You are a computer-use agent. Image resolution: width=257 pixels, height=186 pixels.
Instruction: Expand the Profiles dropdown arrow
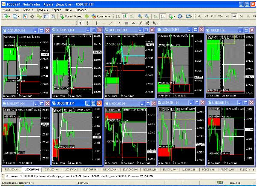tap(18, 16)
